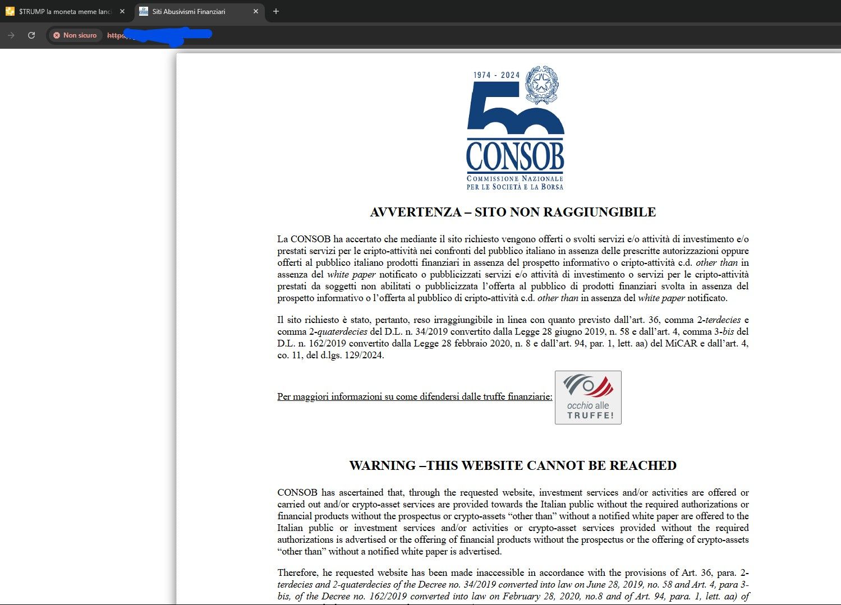
Task: Click the forward navigation arrow
Action: point(11,35)
